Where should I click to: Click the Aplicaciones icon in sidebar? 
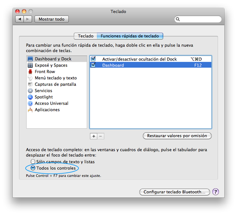(30, 110)
